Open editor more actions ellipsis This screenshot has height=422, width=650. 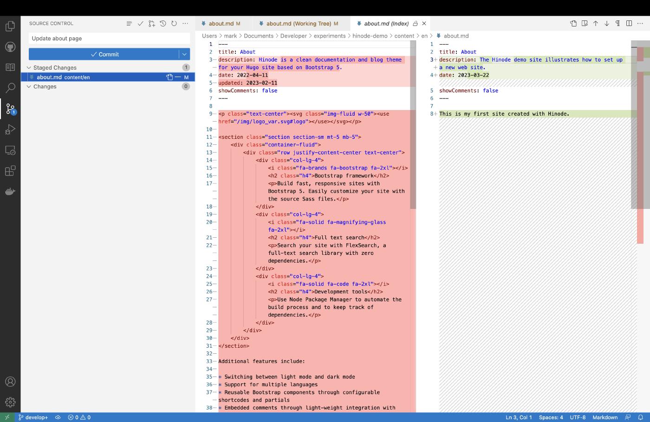pyautogui.click(x=640, y=23)
